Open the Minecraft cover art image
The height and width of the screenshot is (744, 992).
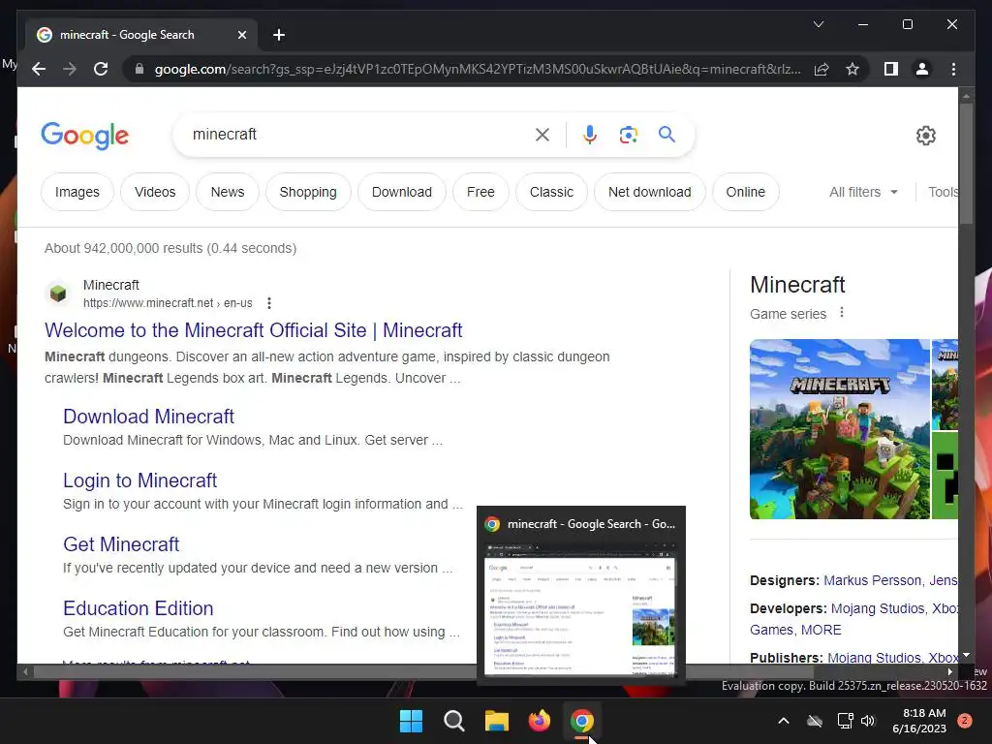[x=840, y=429]
